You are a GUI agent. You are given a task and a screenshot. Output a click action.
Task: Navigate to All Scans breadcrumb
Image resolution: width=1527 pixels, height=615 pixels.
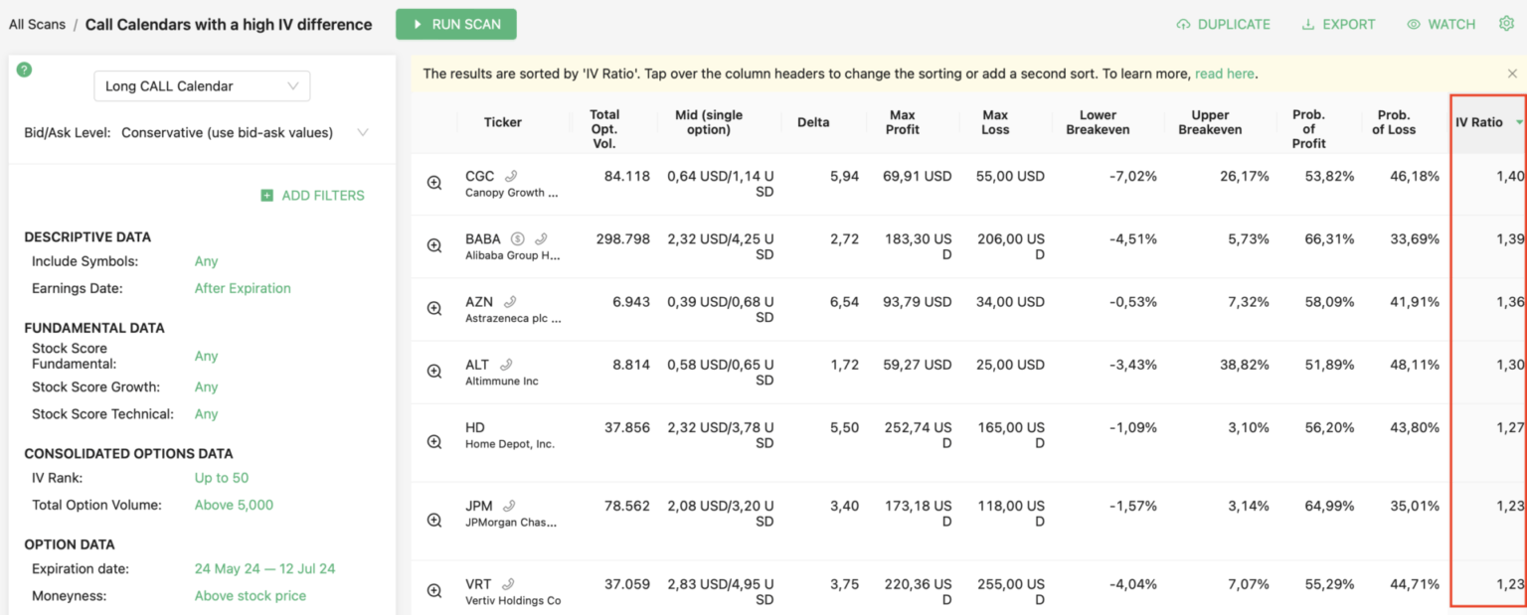[37, 24]
